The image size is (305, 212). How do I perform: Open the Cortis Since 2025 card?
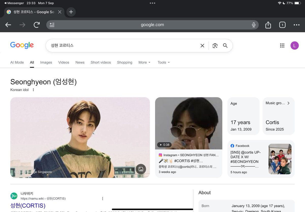[x=279, y=116]
